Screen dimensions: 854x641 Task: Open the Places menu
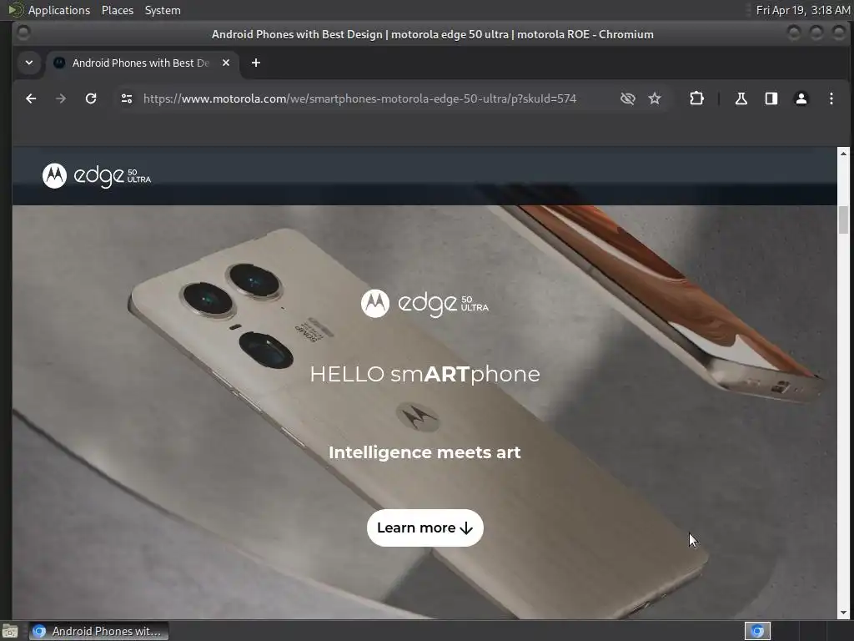(x=118, y=10)
